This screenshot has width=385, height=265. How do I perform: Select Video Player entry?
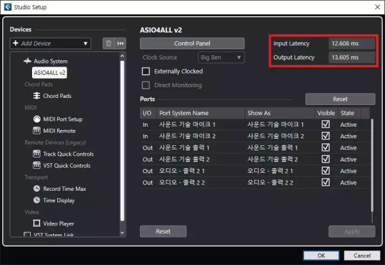click(x=58, y=223)
